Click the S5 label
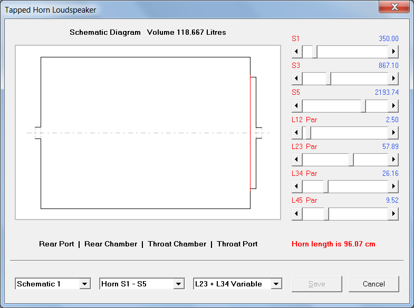 pyautogui.click(x=296, y=92)
